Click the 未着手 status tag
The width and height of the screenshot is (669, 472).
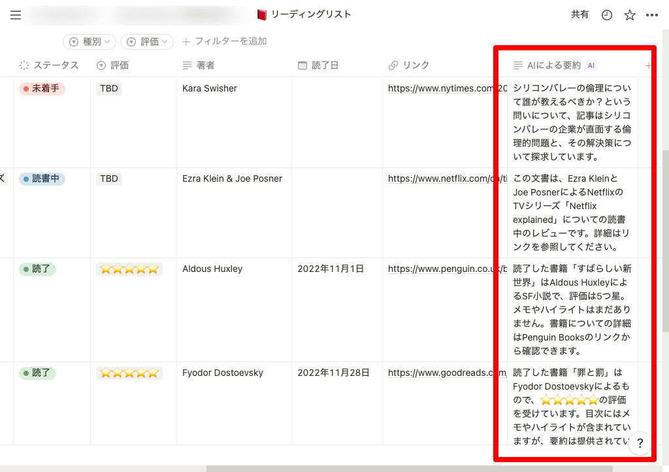(42, 88)
